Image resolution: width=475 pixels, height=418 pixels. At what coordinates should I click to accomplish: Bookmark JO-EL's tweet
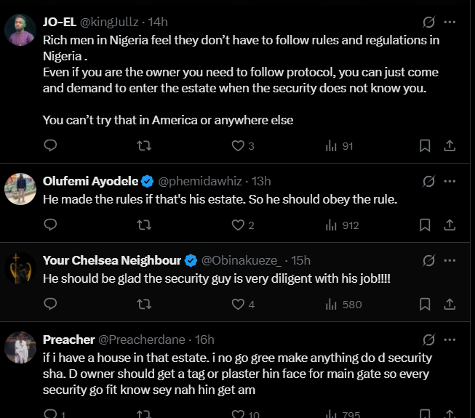425,146
